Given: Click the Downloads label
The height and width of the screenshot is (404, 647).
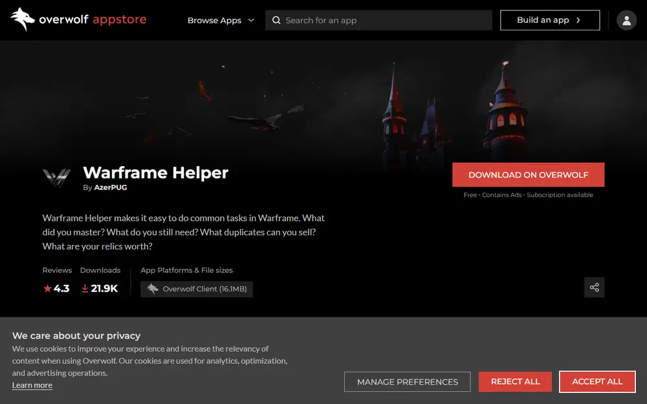Looking at the screenshot, I should point(100,270).
